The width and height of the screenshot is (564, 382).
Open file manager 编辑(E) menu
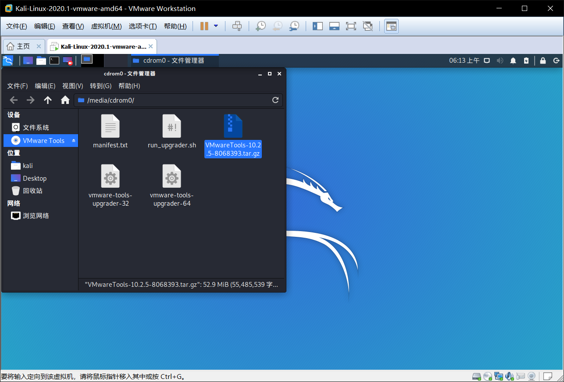[45, 86]
